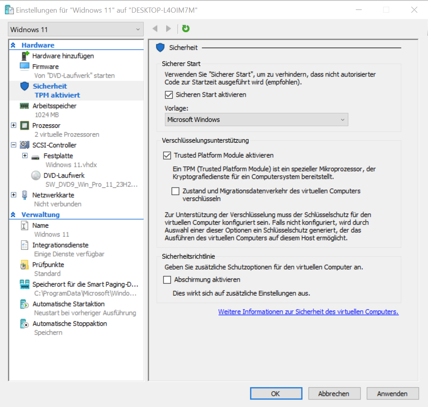Collapse the SCSI-Controller tree node
428x407 pixels.
click(13, 145)
